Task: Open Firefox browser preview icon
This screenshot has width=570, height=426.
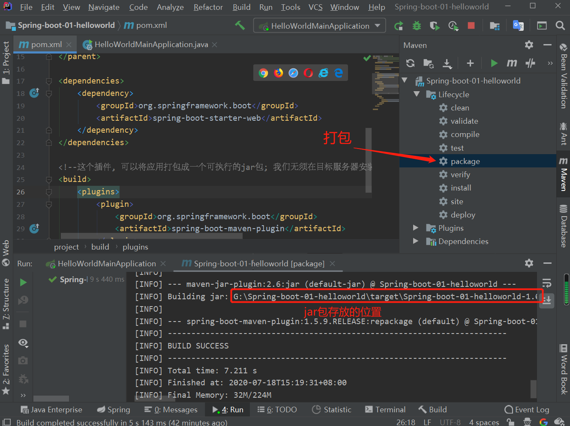Action: tap(279, 73)
